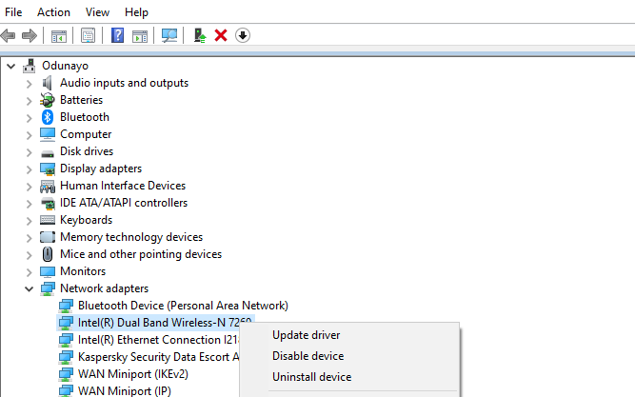Select the Human Interface Devices label

click(x=123, y=186)
